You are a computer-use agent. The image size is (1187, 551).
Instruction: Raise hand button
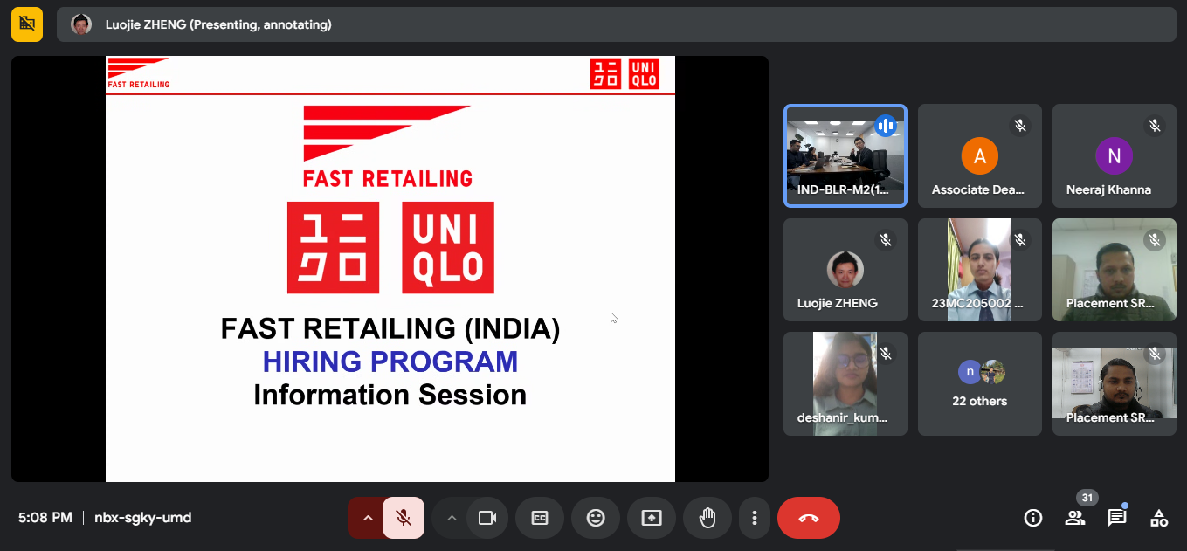[707, 518]
